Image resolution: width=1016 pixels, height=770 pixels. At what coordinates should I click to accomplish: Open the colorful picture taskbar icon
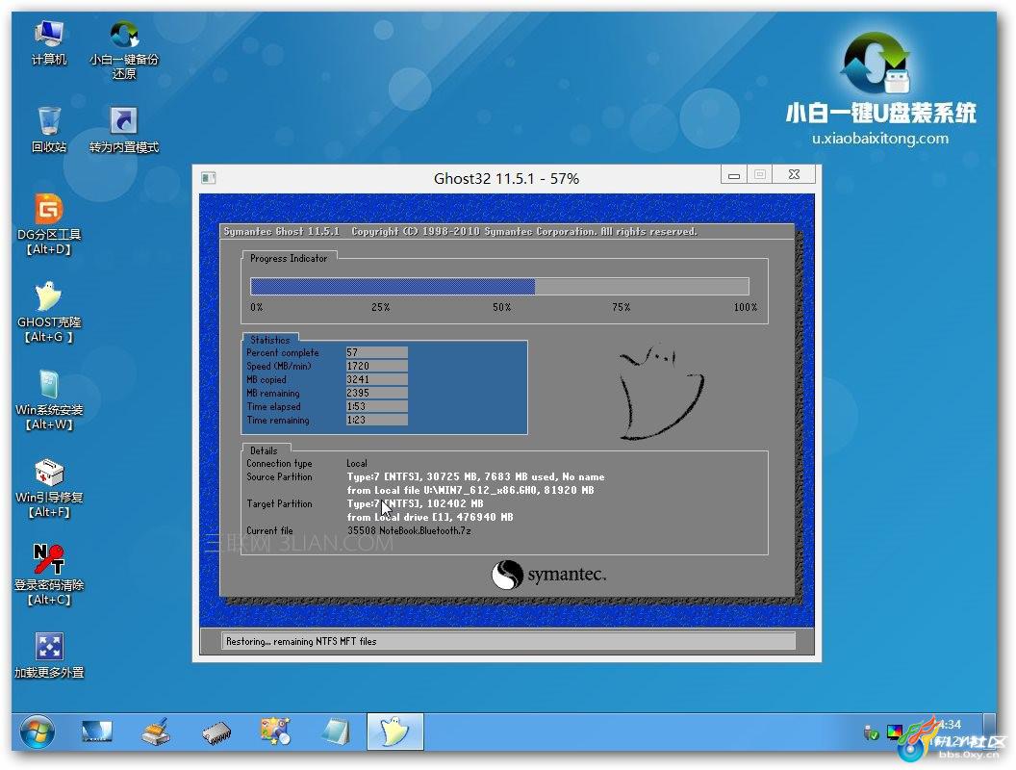[275, 732]
